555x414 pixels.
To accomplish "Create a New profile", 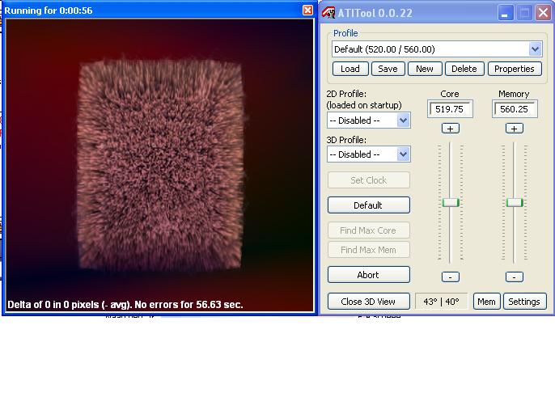I will 425,69.
